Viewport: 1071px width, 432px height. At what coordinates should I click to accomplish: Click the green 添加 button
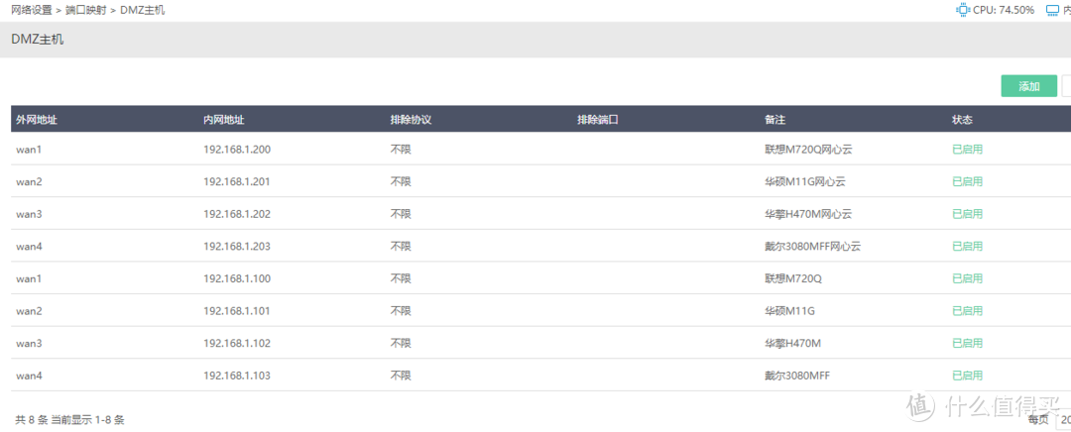(1028, 86)
